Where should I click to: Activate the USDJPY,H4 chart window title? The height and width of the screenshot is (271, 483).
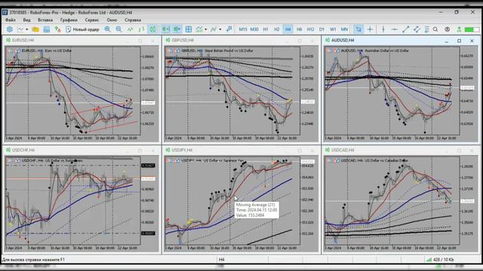click(182, 151)
